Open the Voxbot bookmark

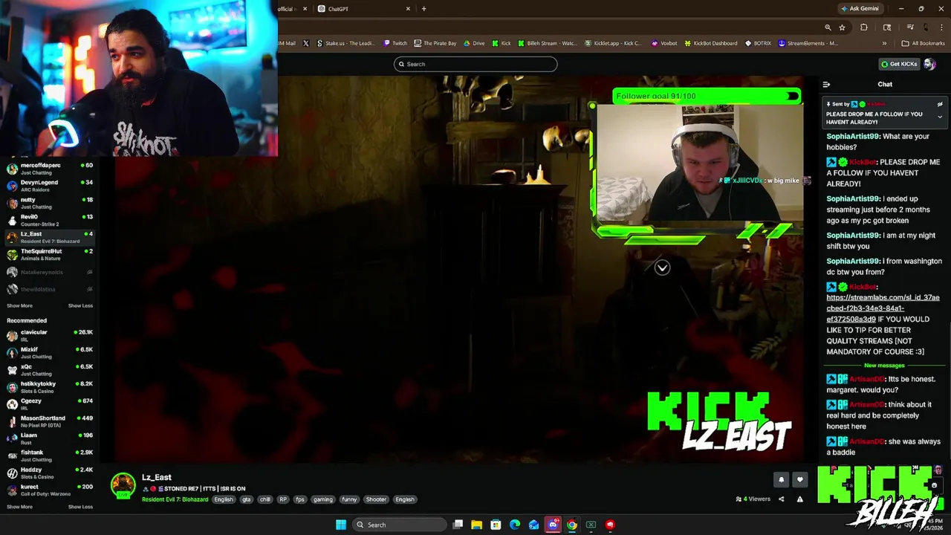coord(664,43)
